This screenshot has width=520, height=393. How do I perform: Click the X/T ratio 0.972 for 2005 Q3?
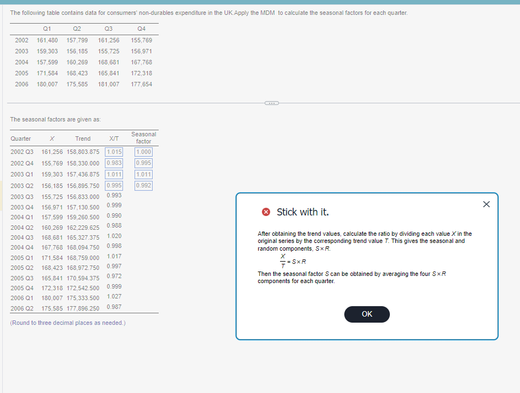[114, 276]
